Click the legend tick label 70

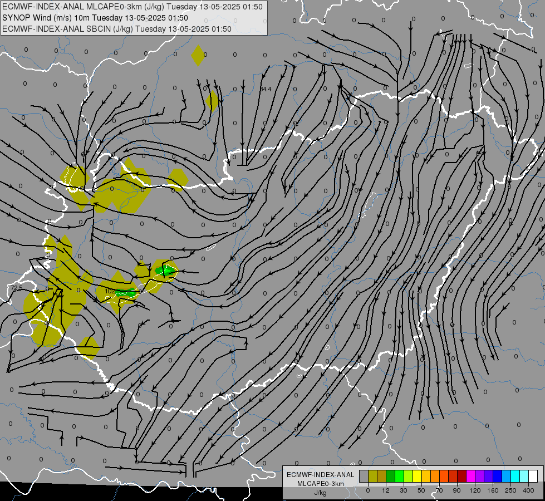pyautogui.click(x=439, y=490)
